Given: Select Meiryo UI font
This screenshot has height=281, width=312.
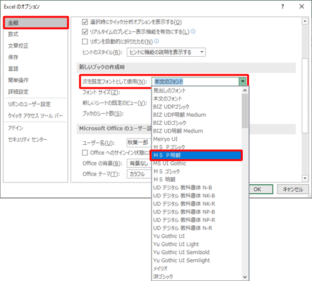Looking at the screenshot, I should coord(197,139).
